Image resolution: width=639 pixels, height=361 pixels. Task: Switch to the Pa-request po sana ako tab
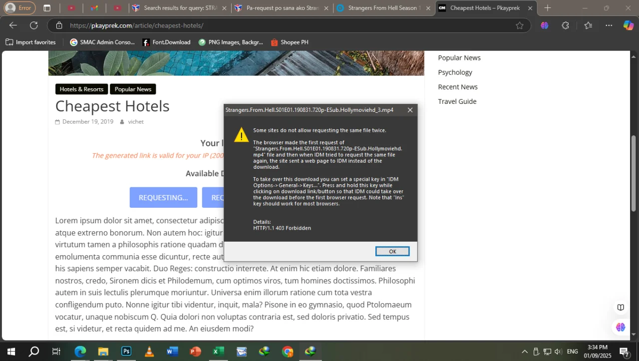(282, 8)
